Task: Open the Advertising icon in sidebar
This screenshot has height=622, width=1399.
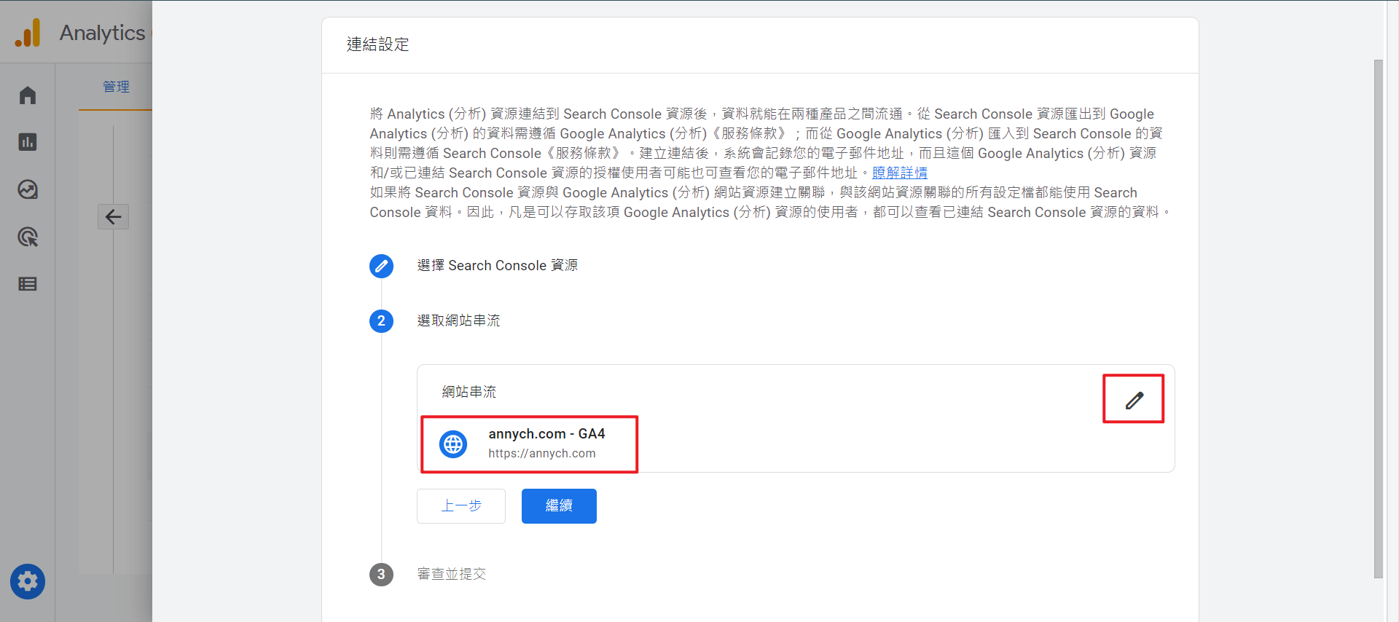Action: (x=28, y=237)
